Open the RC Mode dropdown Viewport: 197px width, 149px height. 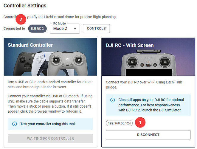point(65,29)
